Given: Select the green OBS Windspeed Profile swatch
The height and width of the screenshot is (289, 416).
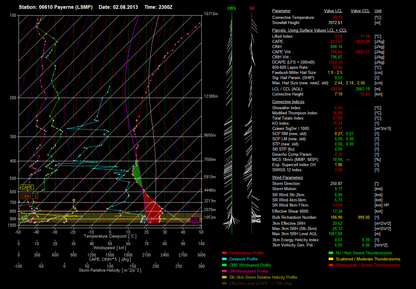Looking at the screenshot, I should coord(224,265).
